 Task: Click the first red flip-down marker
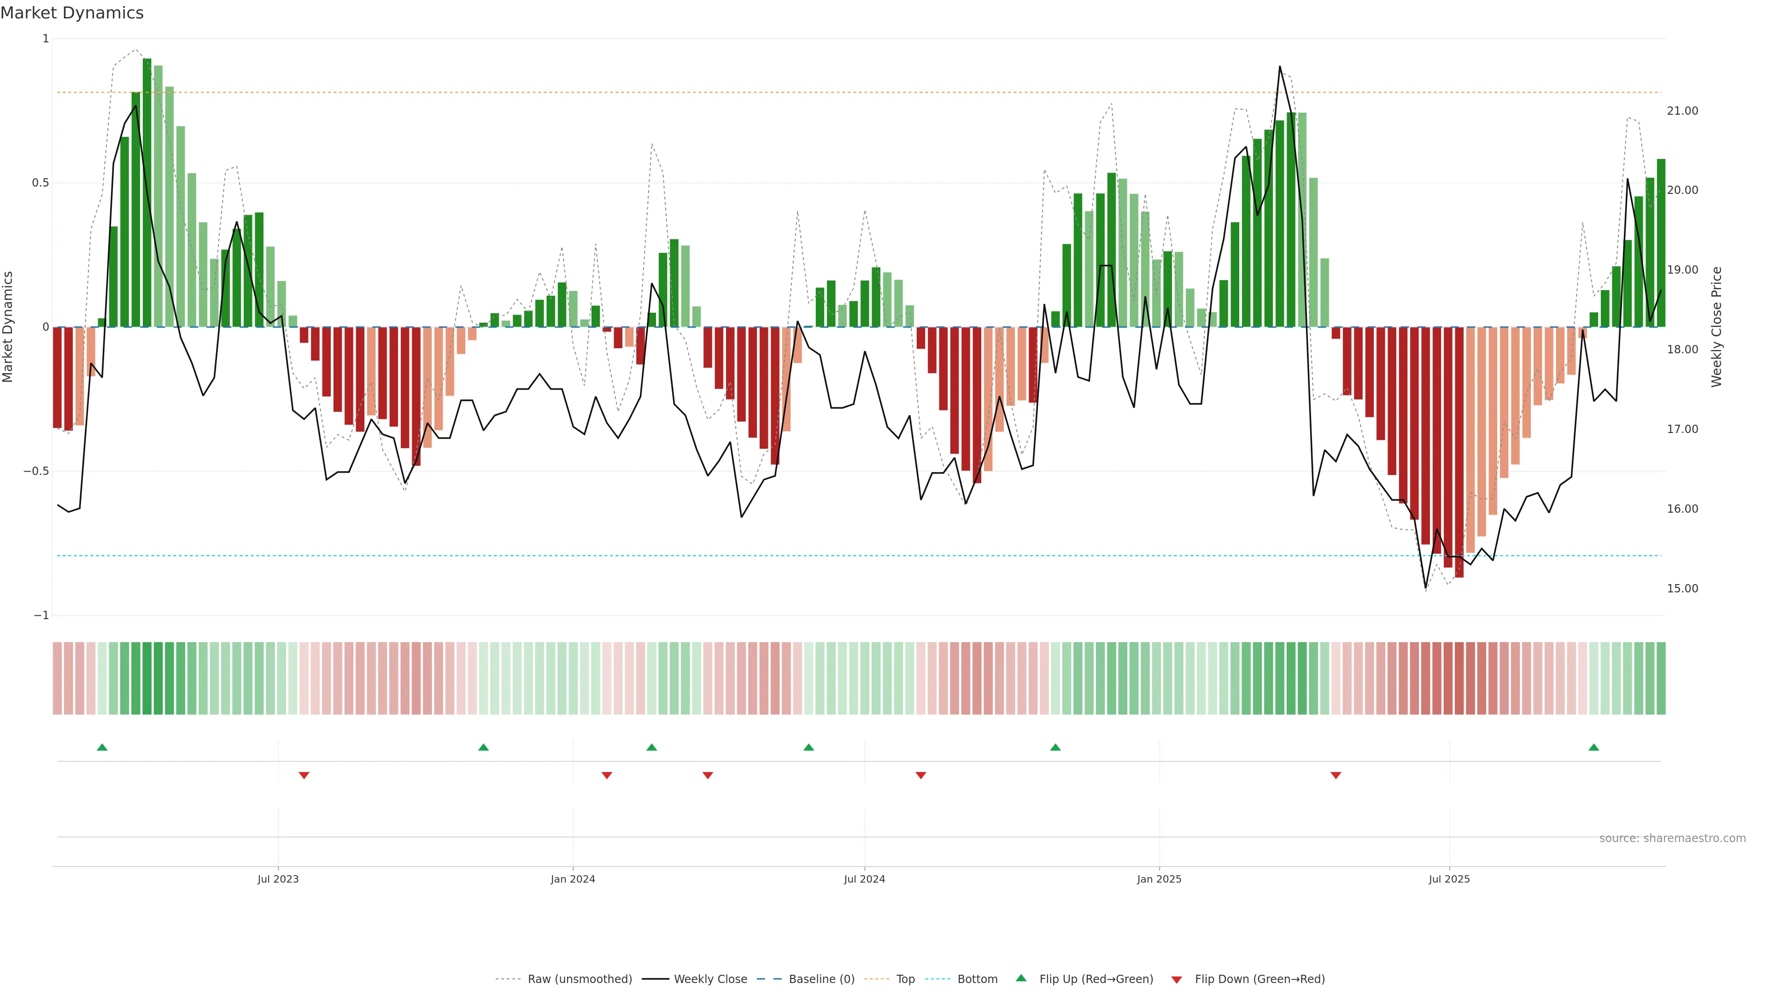[304, 775]
